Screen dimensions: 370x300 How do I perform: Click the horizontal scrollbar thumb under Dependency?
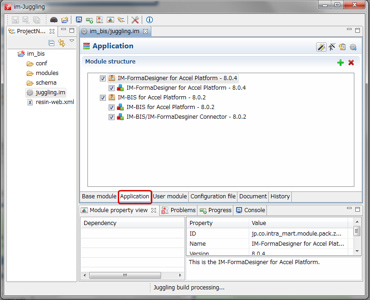pyautogui.click(x=125, y=275)
